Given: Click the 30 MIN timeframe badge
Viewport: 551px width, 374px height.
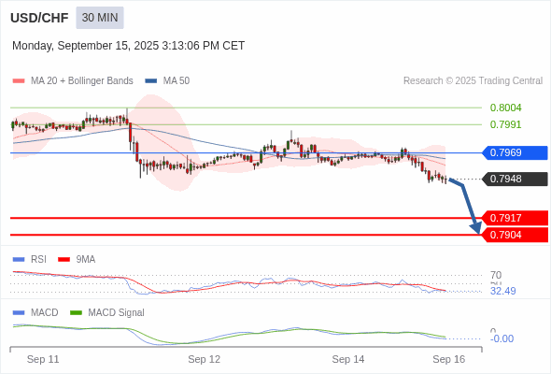Looking at the screenshot, I should [x=100, y=18].
